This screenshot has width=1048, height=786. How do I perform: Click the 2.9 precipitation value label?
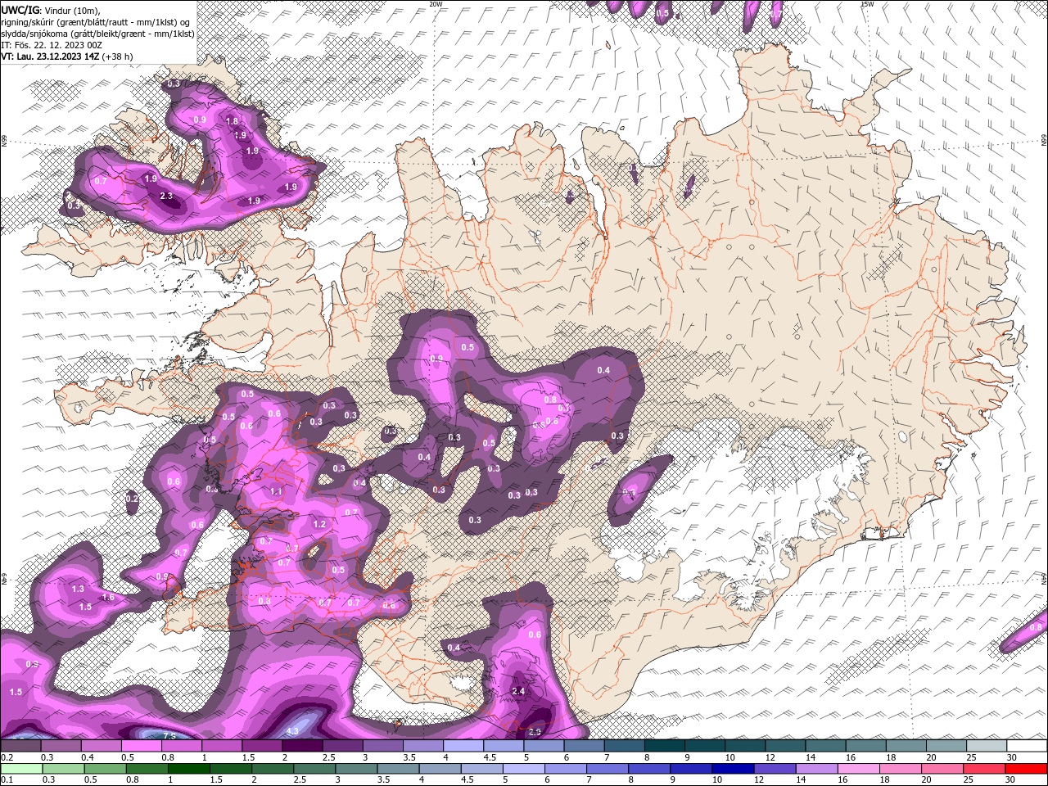point(535,731)
